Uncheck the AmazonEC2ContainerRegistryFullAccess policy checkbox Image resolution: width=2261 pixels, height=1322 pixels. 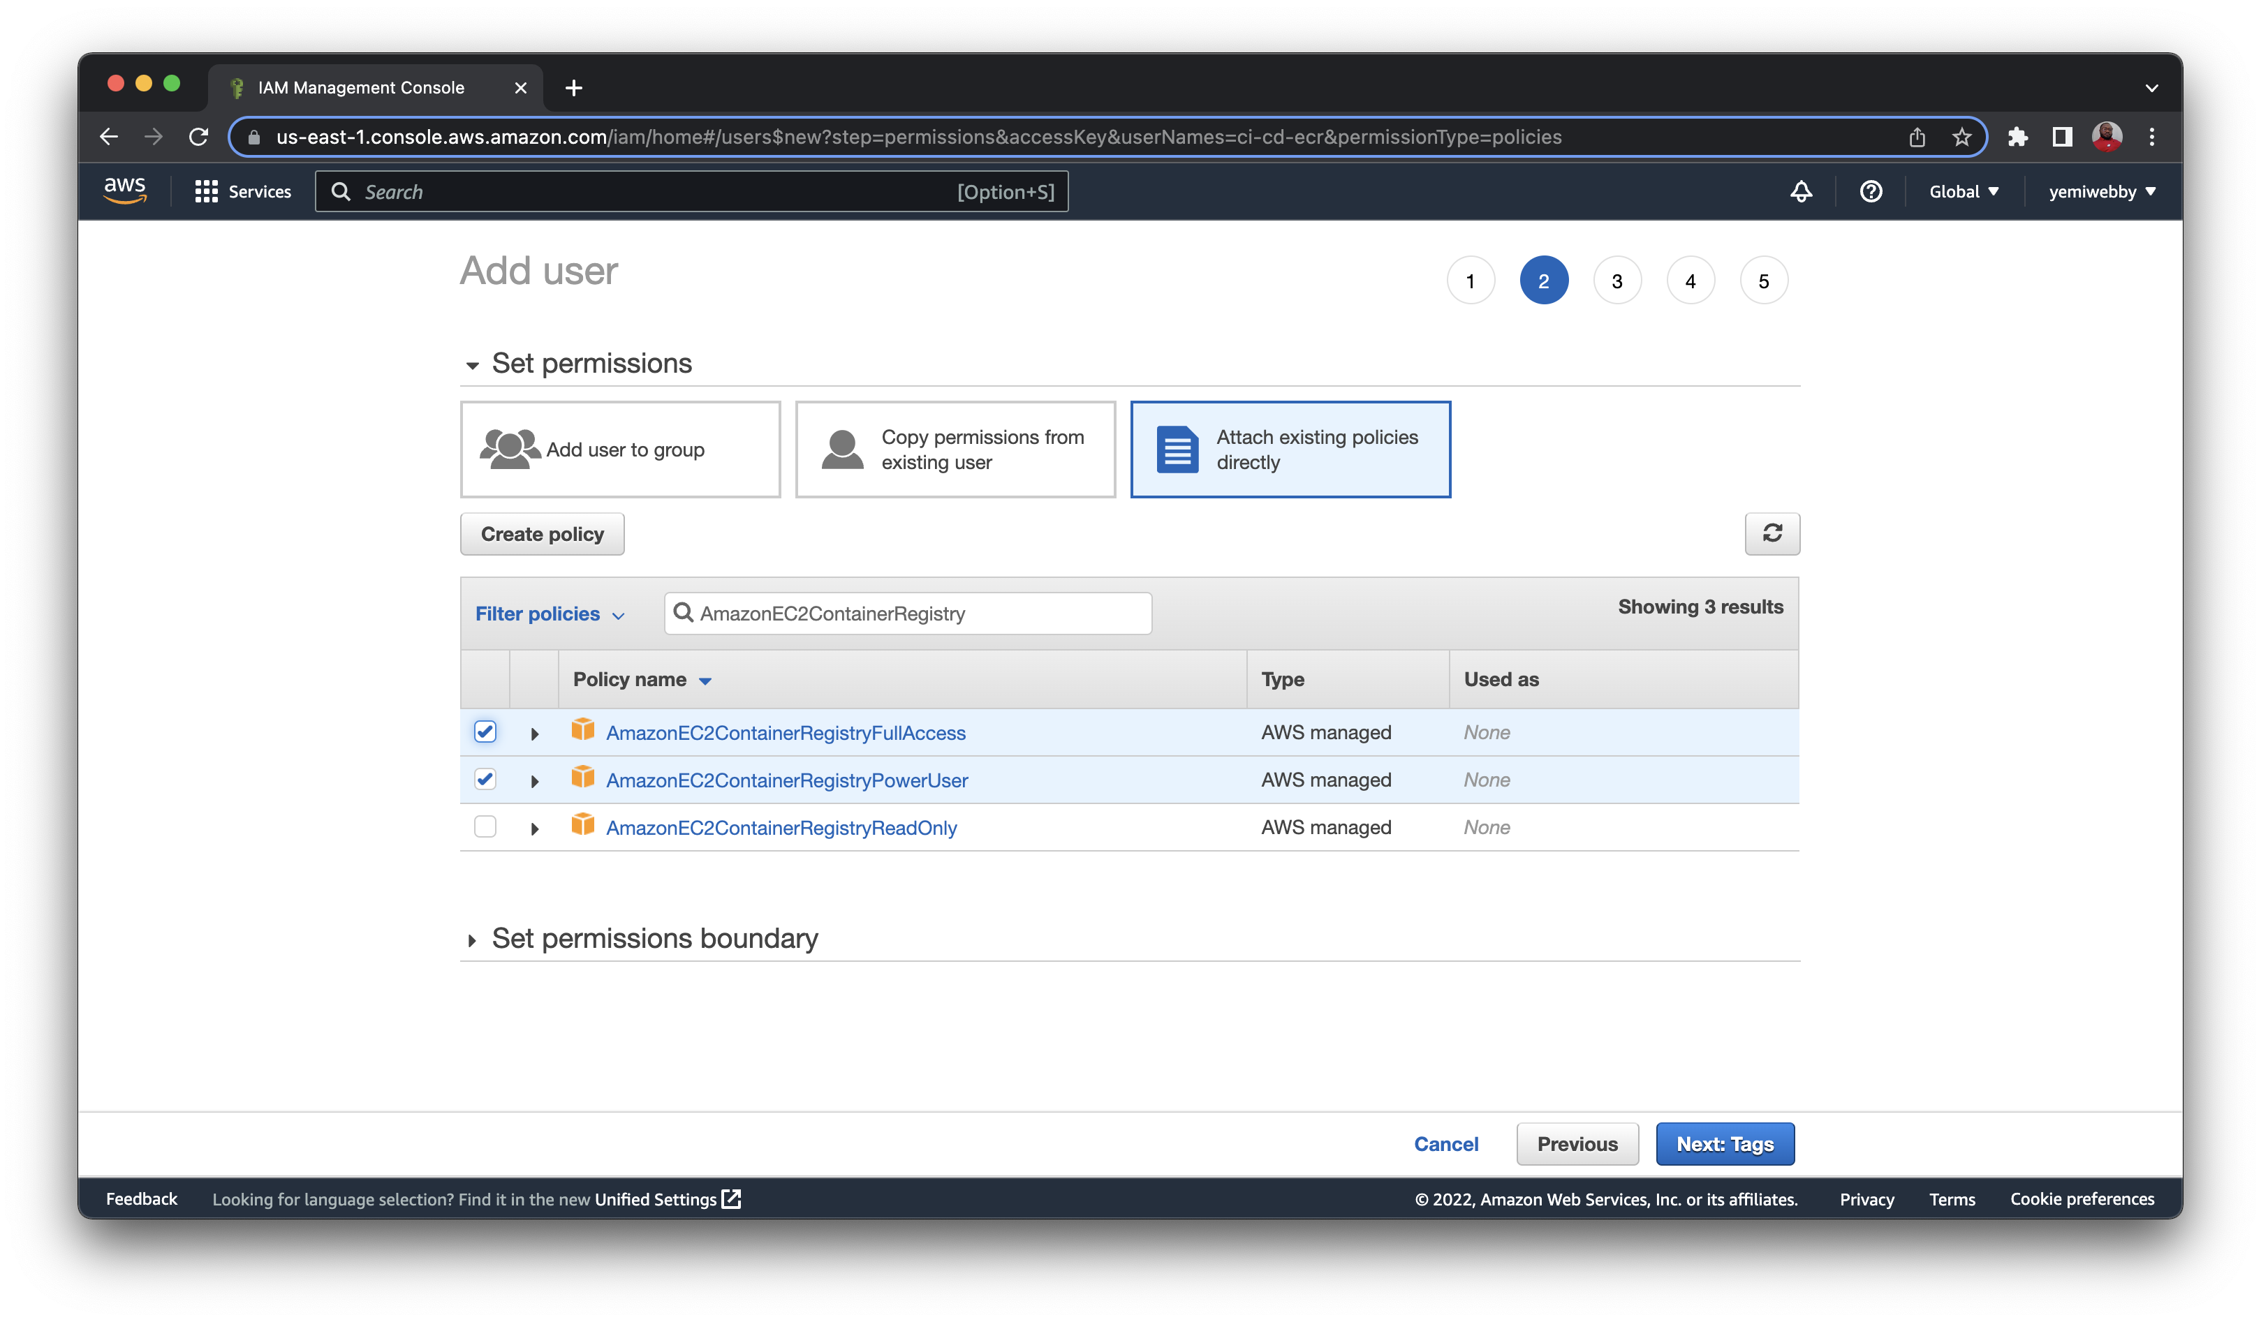point(485,732)
